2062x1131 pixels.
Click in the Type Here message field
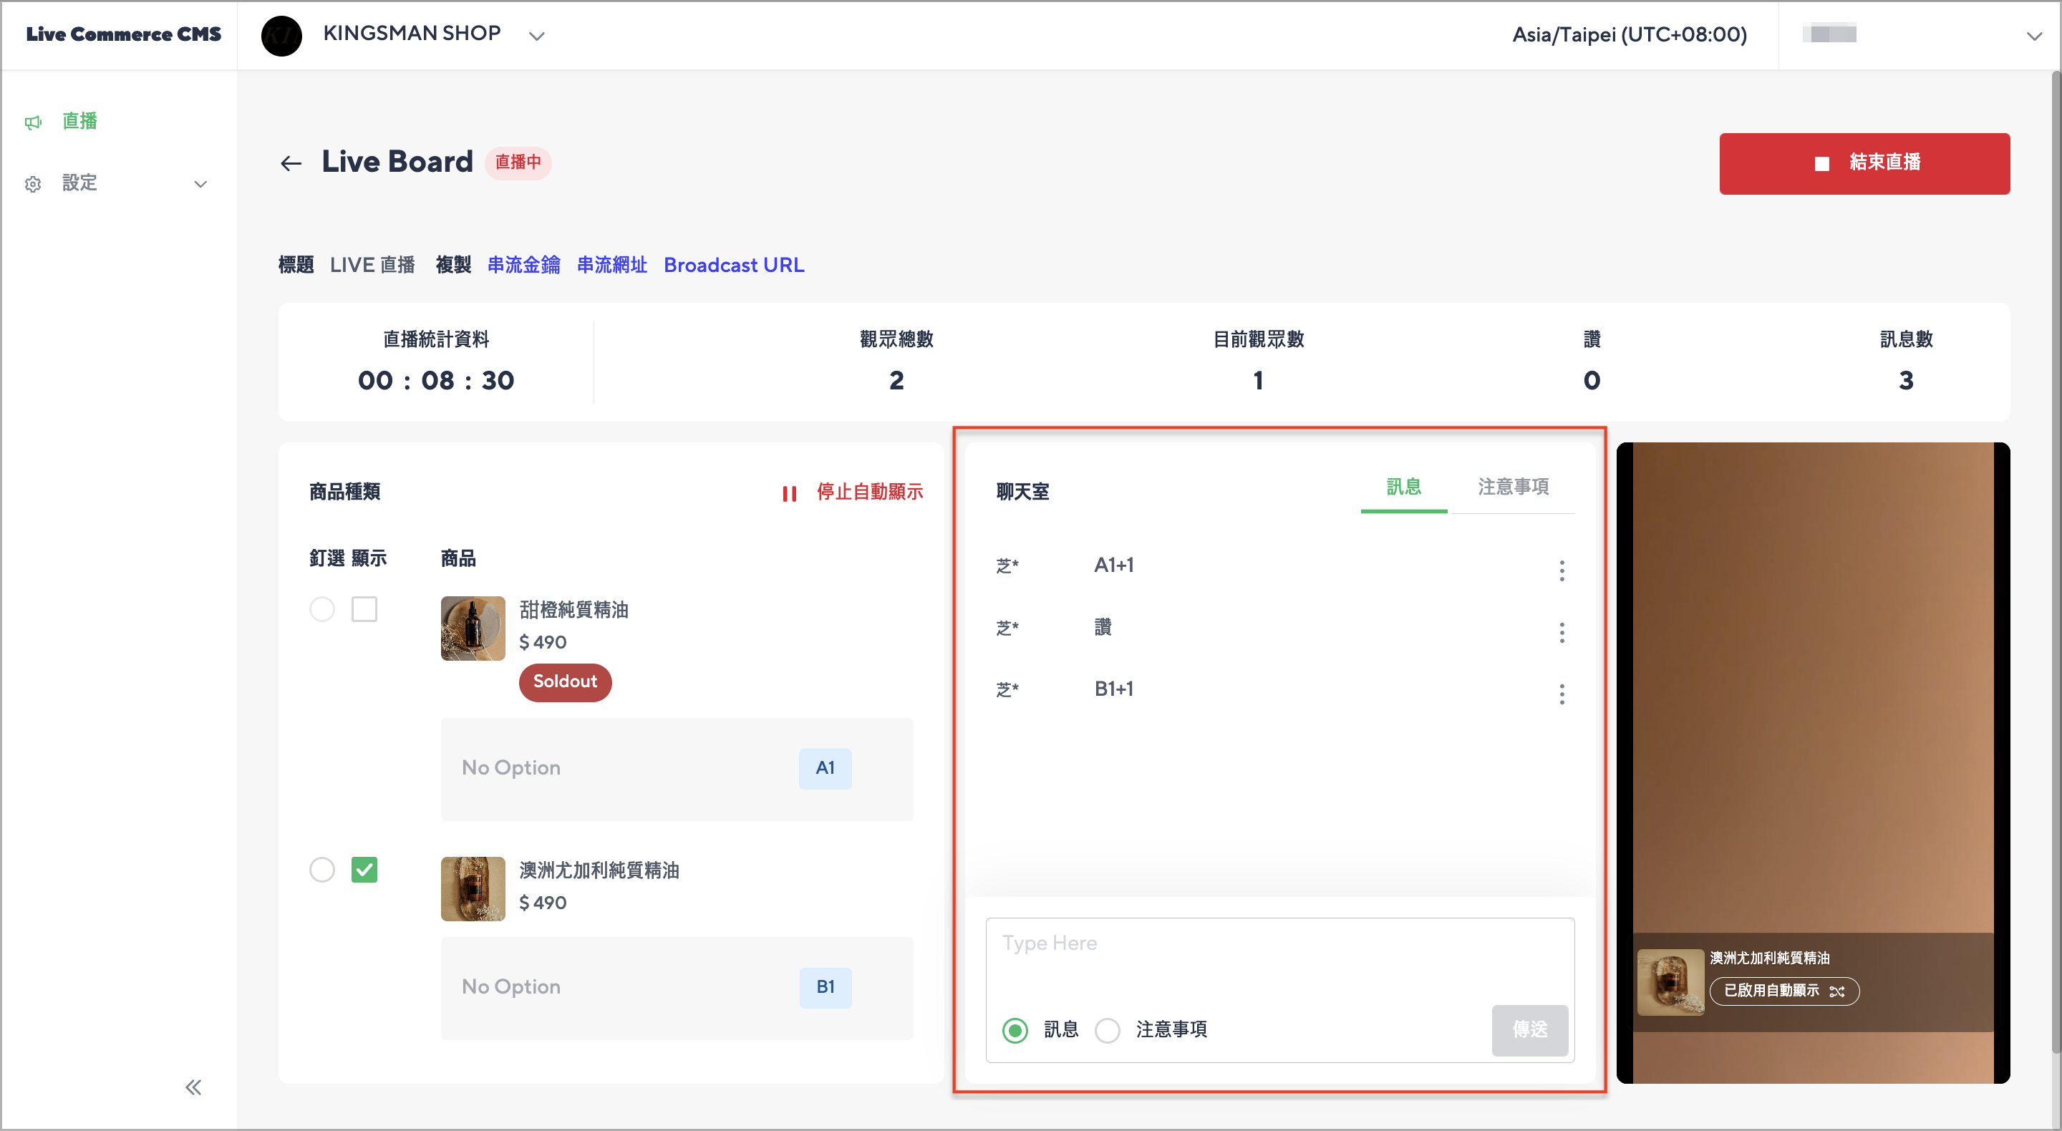pos(1280,956)
